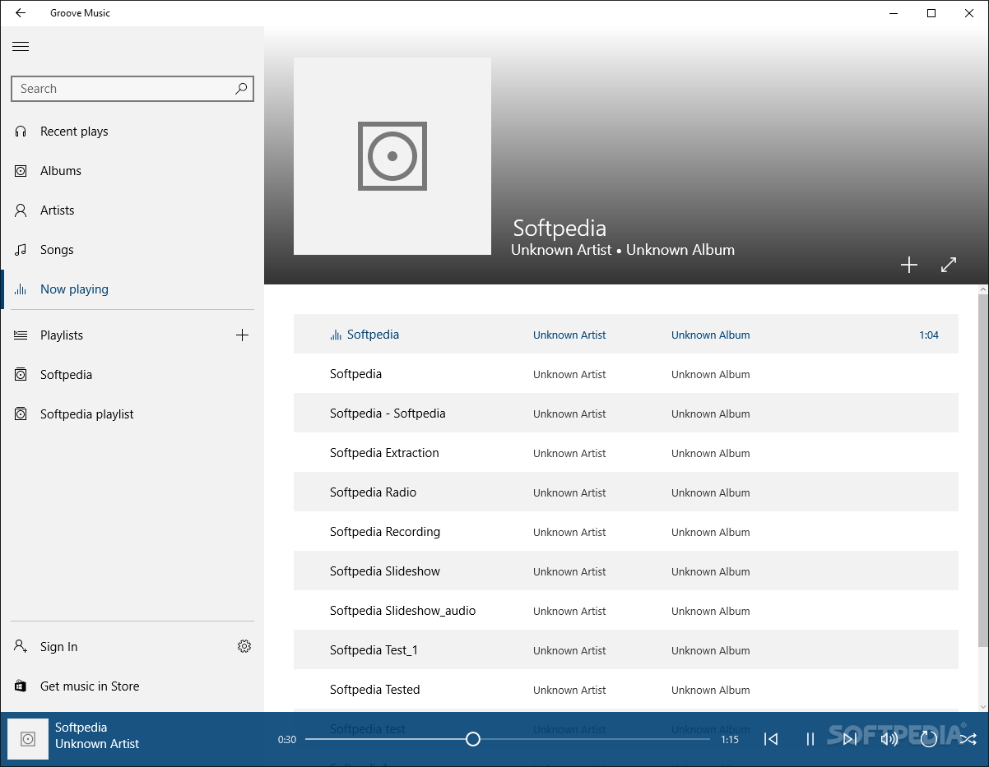The width and height of the screenshot is (989, 767).
Task: Open the volume control
Action: [889, 739]
